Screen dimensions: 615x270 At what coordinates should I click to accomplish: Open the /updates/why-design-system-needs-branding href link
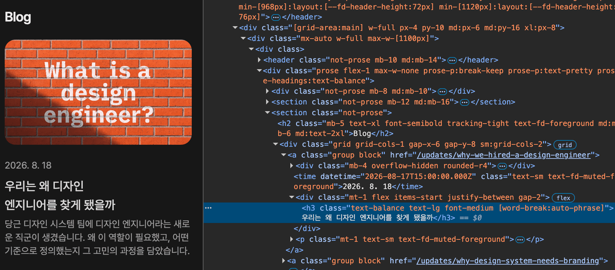click(x=508, y=261)
